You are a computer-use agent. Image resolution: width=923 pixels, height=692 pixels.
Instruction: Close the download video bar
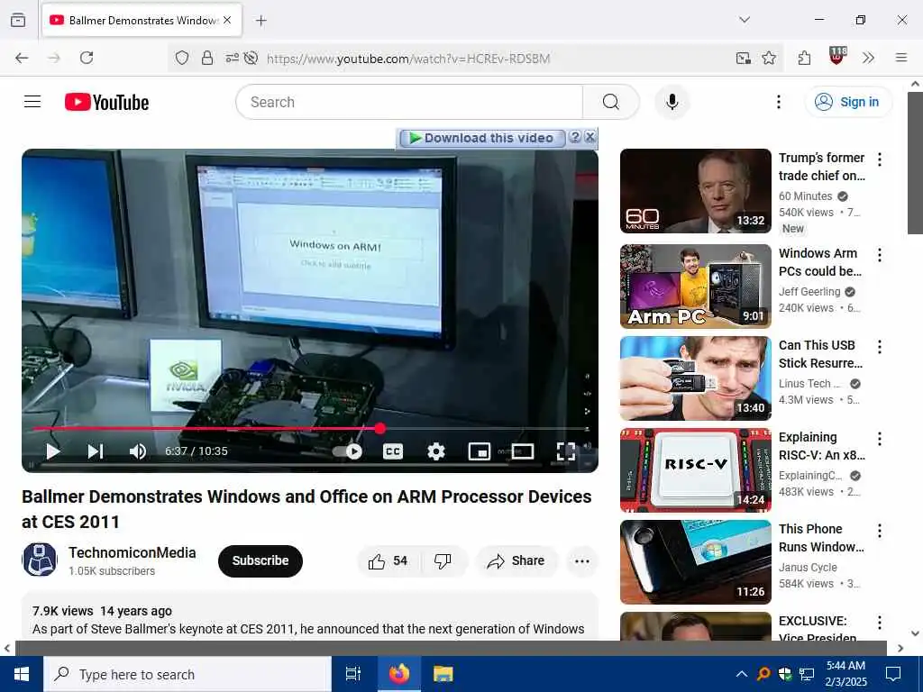click(x=590, y=137)
